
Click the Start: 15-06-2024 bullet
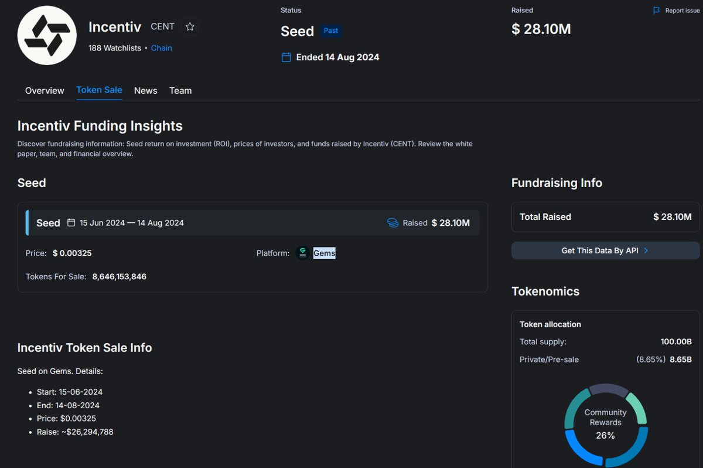click(70, 392)
